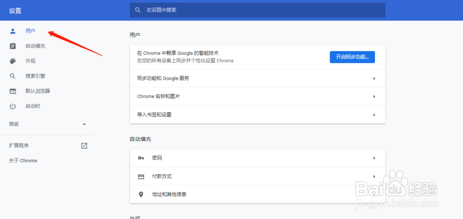463x219 pixels.
Task: Click the clipboard icon beside 自动填充
Action: (x=13, y=46)
